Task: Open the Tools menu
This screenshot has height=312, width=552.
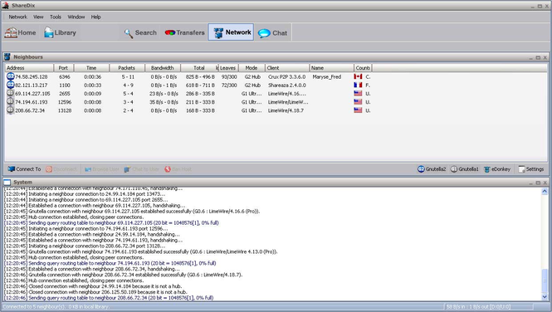Action: click(x=56, y=17)
